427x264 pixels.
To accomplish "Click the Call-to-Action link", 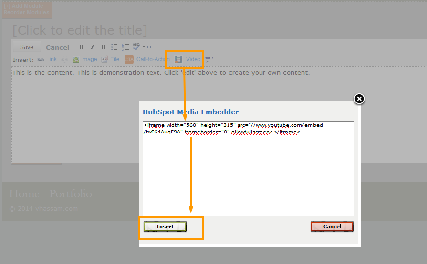I will pyautogui.click(x=153, y=59).
